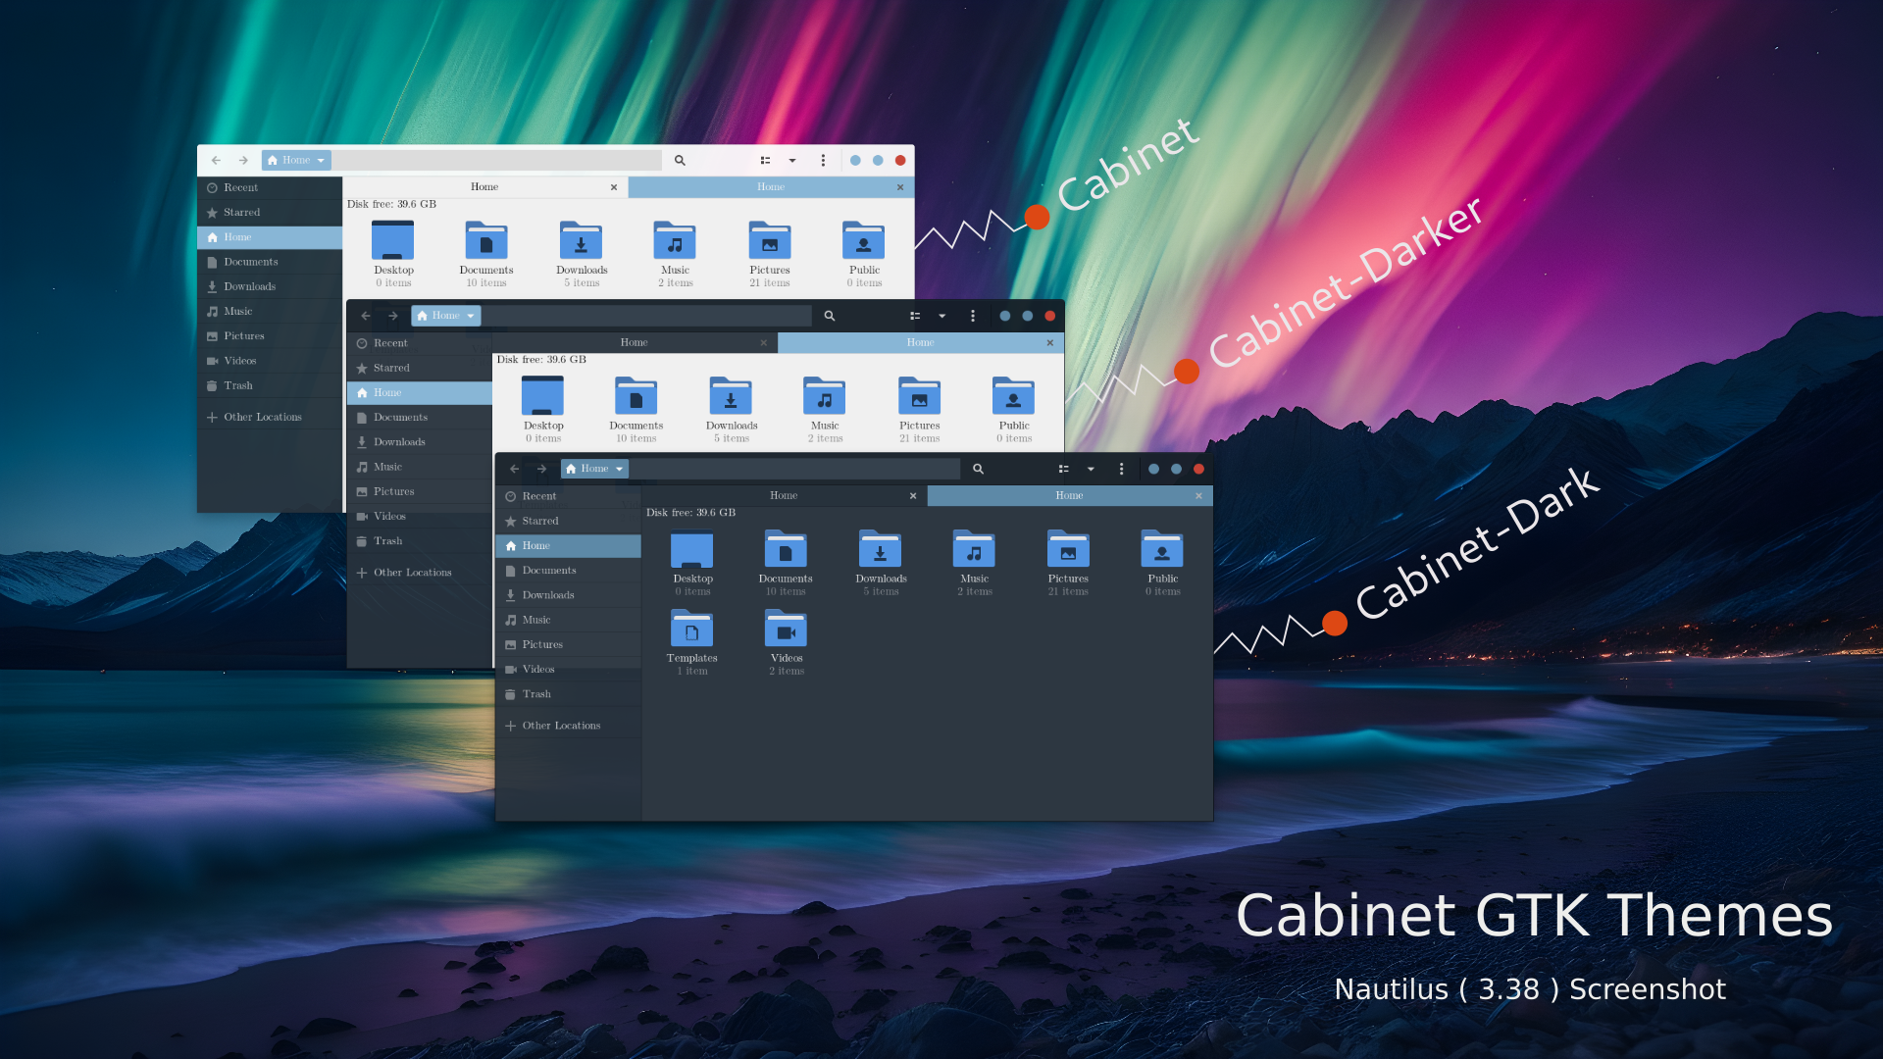The width and height of the screenshot is (1883, 1059).
Task: Open Documents folder icon in Cabinet-Darker window
Action: (x=636, y=396)
